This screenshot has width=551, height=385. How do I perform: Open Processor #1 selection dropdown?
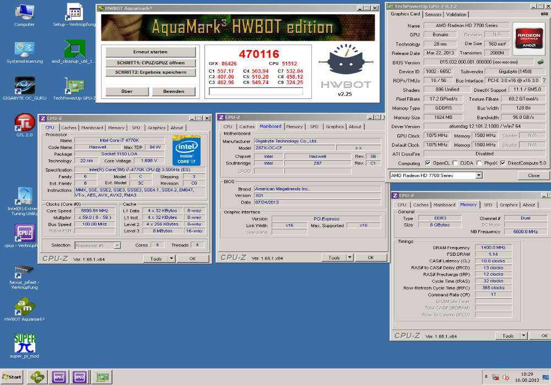pos(117,245)
